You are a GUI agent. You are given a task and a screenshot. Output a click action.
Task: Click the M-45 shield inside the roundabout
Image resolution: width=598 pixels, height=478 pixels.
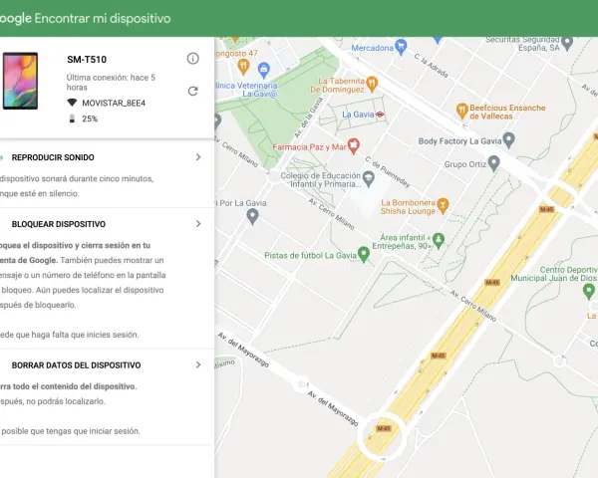(384, 428)
